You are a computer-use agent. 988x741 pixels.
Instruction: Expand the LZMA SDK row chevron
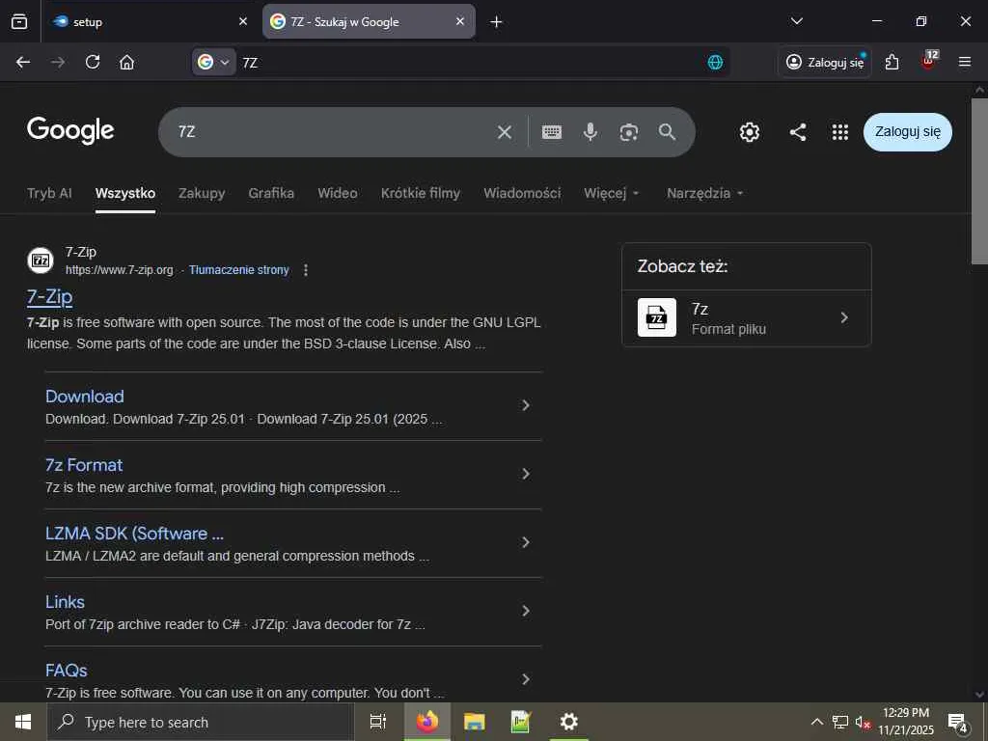pyautogui.click(x=526, y=542)
